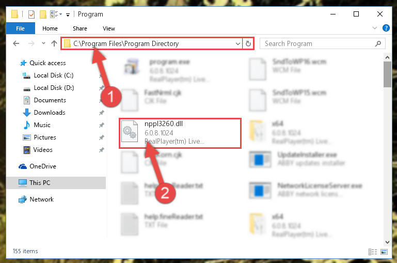Switch to the details view layout icon

[x=372, y=252]
